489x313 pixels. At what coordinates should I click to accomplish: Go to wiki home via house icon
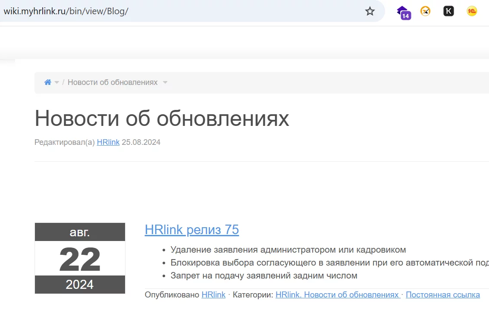coord(48,82)
